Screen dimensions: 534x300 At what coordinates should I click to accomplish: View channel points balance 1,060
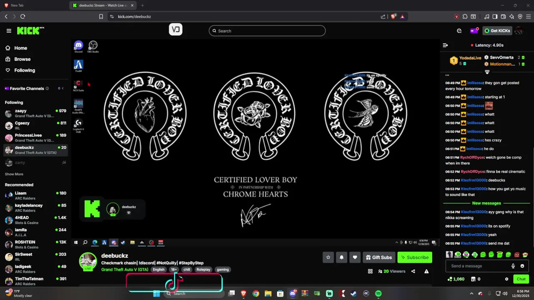[x=456, y=279]
